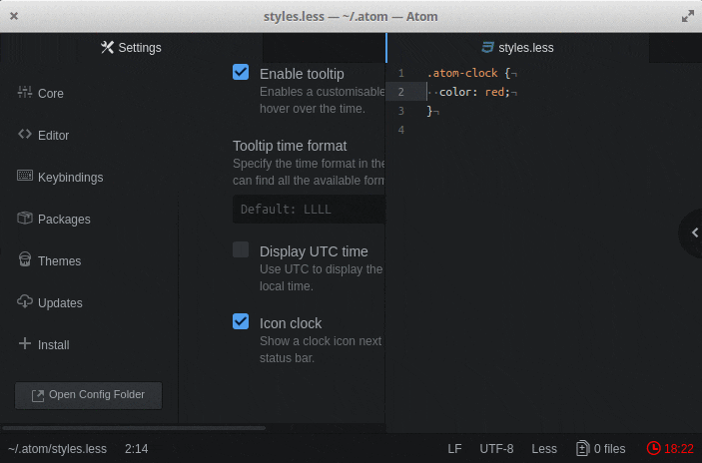This screenshot has width=702, height=463.
Task: Click the Keybindings keyboard icon
Action: pos(25,177)
